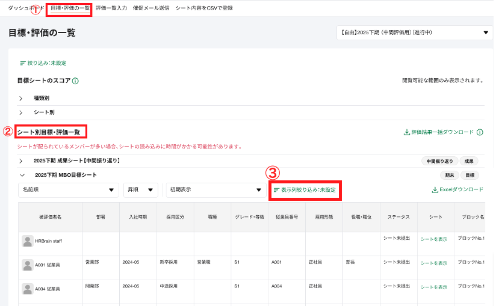Click A001 従業員 avatar icon

coord(28,265)
